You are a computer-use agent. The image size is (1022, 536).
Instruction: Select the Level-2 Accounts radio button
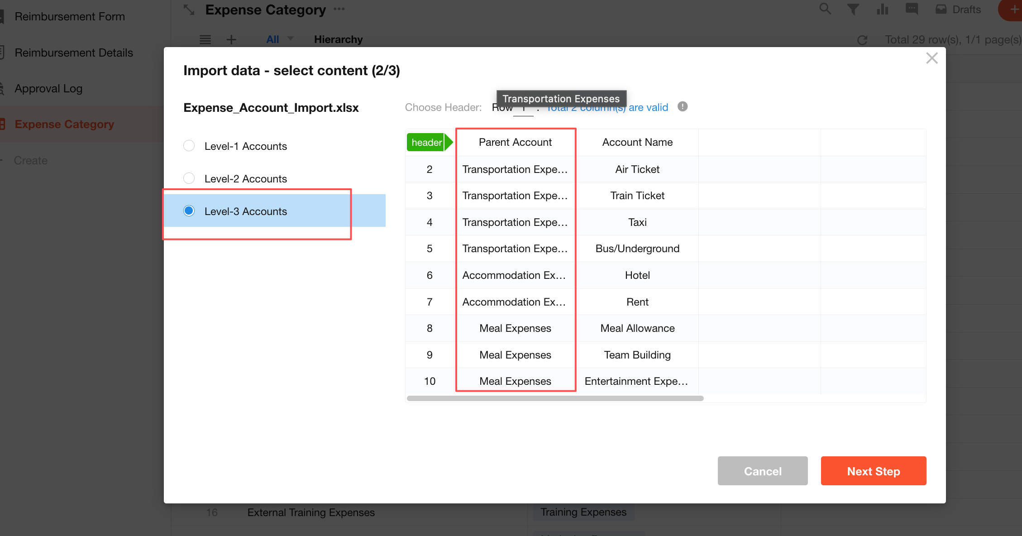pyautogui.click(x=189, y=178)
